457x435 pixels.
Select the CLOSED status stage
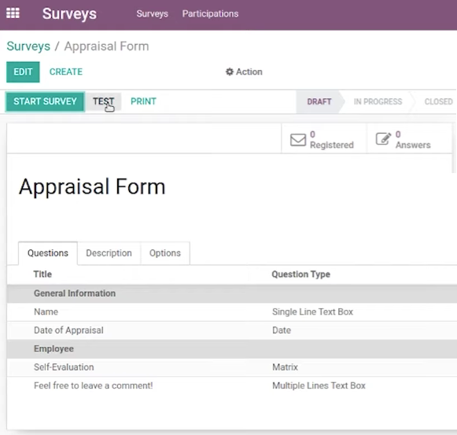[x=438, y=101]
